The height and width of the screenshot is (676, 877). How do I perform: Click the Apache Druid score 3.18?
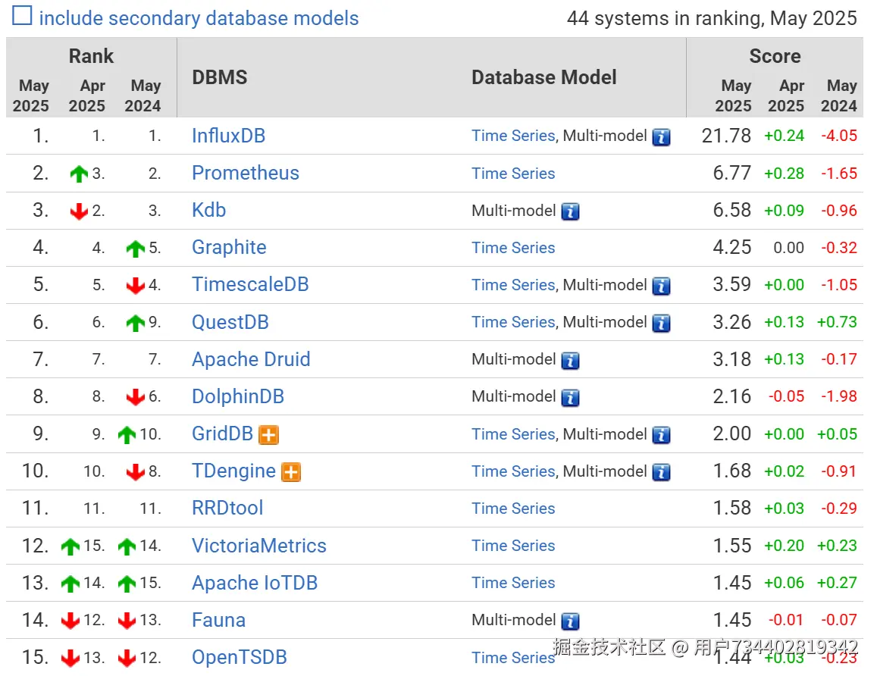coord(731,359)
